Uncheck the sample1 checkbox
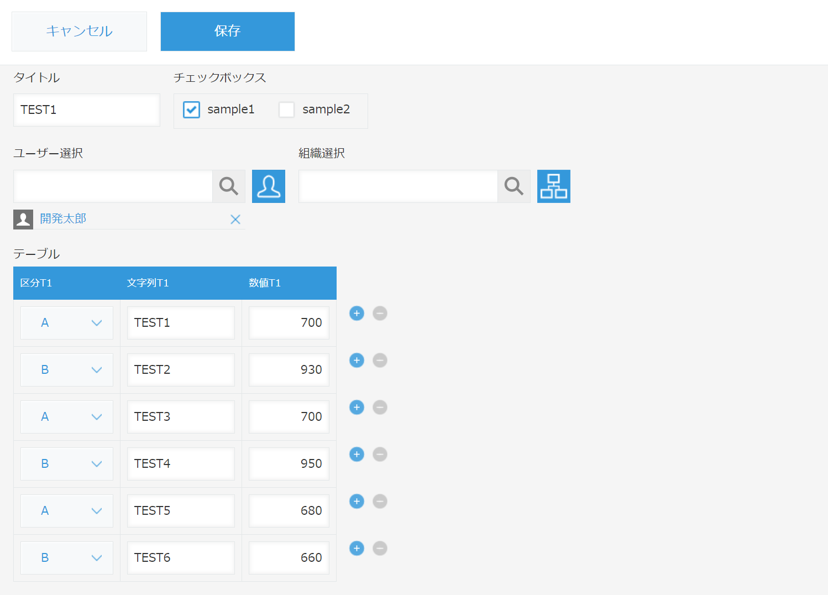 point(191,109)
